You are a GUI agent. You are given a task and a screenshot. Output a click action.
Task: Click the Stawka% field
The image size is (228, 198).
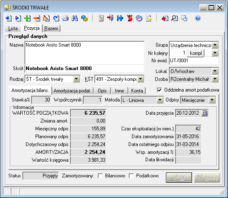point(41,100)
